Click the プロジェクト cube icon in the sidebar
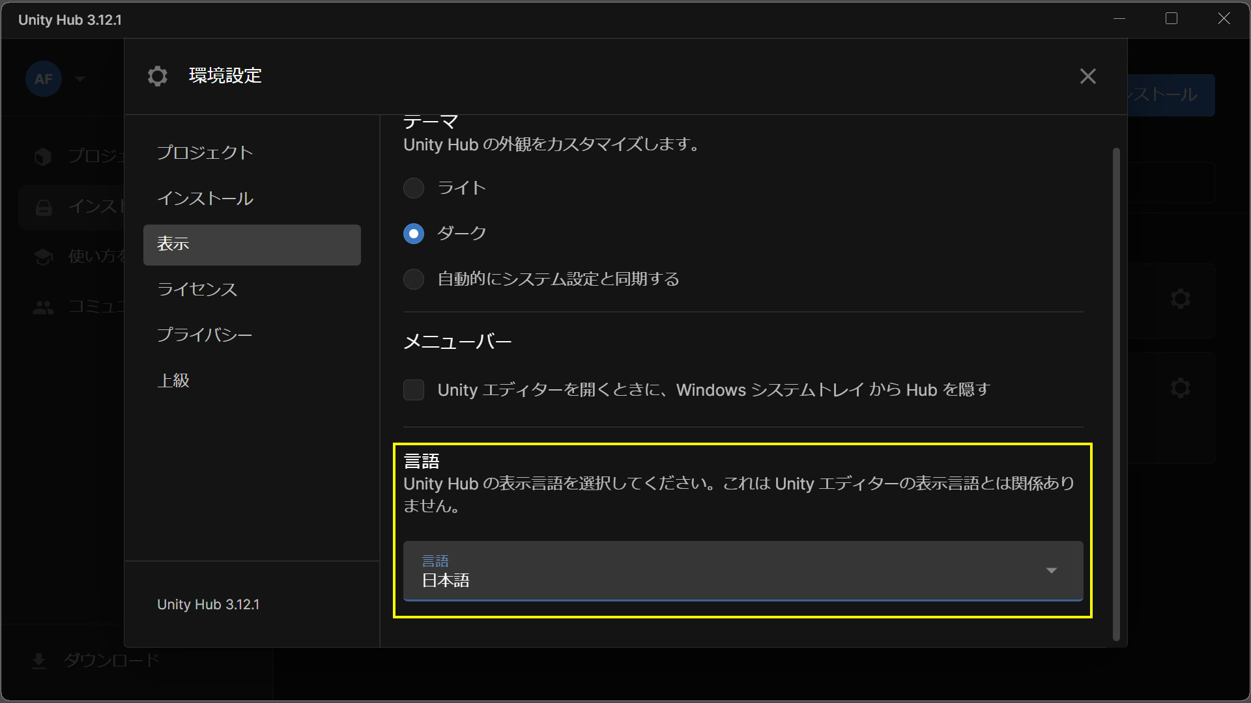The height and width of the screenshot is (703, 1251). pyautogui.click(x=43, y=156)
